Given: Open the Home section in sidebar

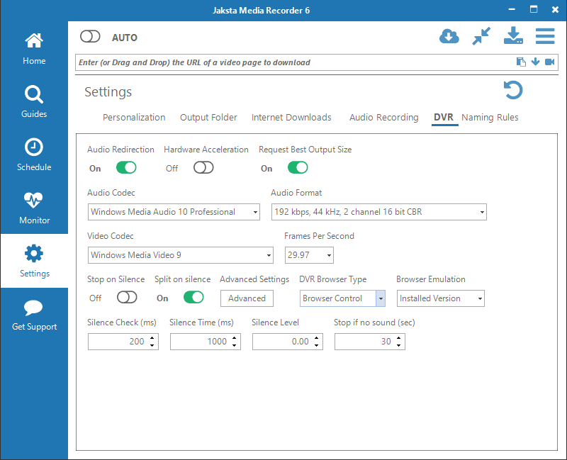Looking at the screenshot, I should [34, 48].
